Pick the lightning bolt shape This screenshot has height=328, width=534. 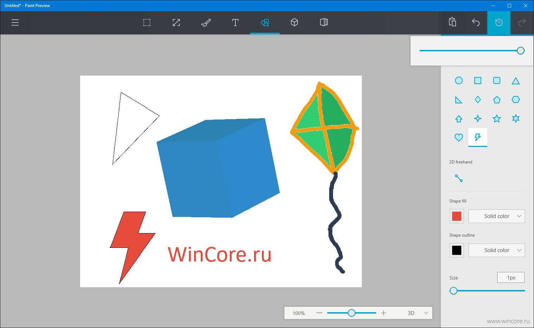pos(478,137)
